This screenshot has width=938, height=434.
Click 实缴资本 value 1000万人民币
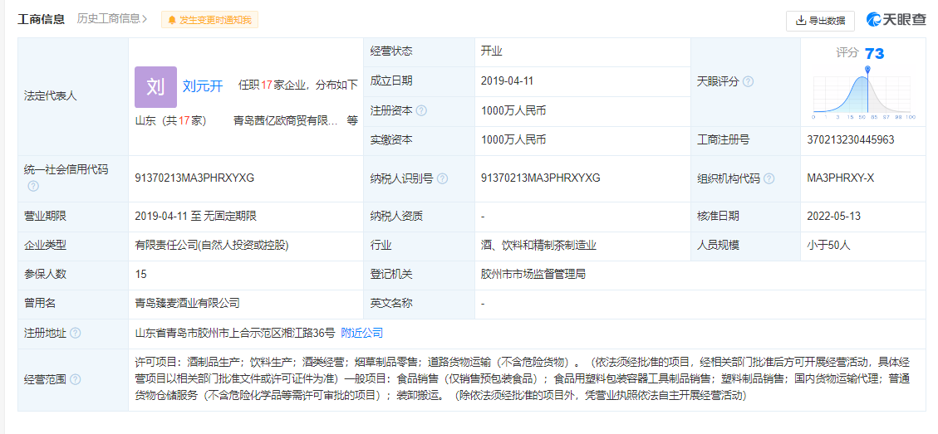tap(513, 140)
